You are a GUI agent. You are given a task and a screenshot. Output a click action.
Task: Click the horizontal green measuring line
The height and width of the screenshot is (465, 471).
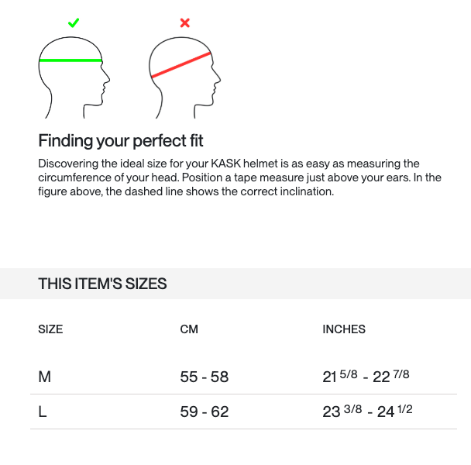tap(70, 60)
